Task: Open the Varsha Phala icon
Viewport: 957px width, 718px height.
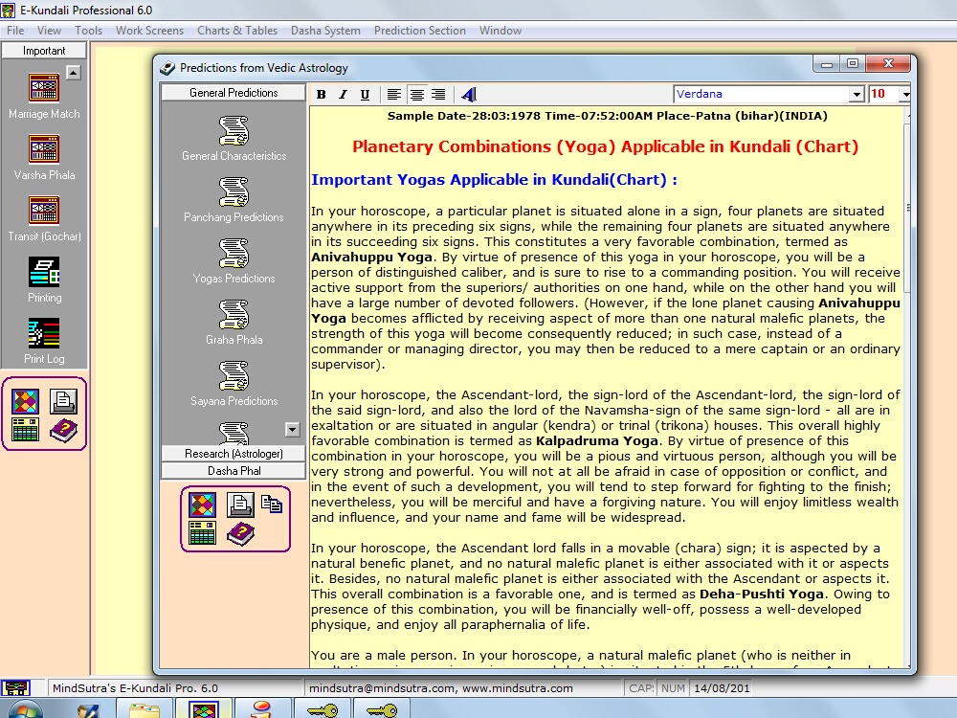Action: click(44, 149)
